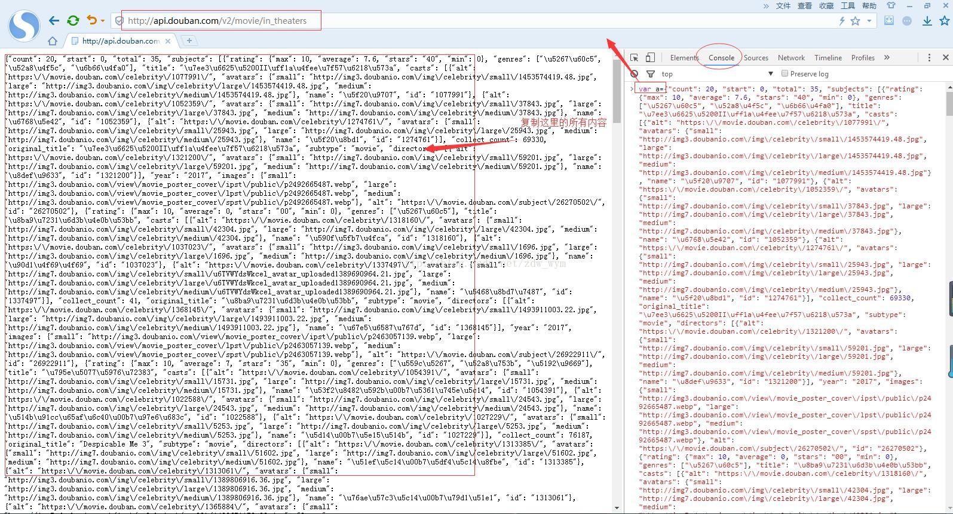Switch to the Profiles tab
The height and width of the screenshot is (514, 953).
click(x=863, y=58)
